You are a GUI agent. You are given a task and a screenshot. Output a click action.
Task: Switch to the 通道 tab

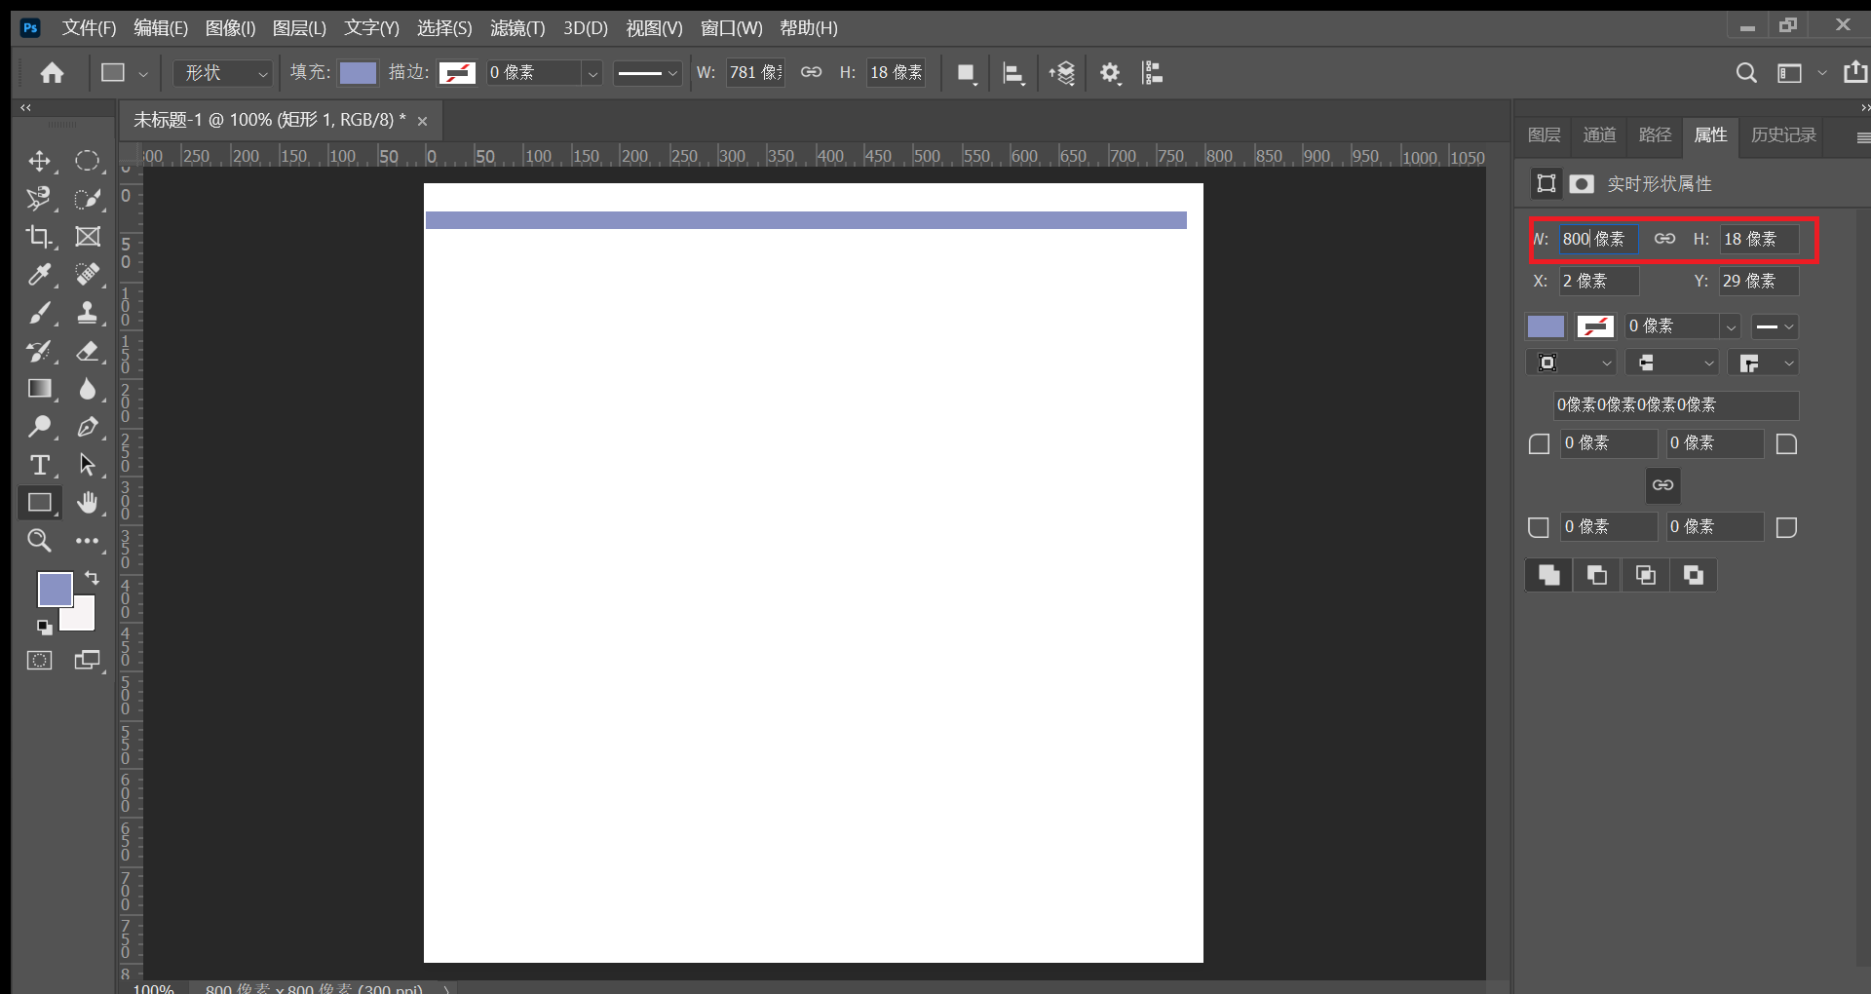(1599, 135)
